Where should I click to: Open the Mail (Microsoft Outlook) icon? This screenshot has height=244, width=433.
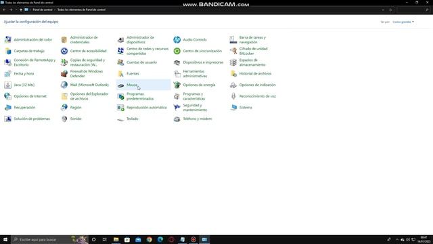point(64,85)
